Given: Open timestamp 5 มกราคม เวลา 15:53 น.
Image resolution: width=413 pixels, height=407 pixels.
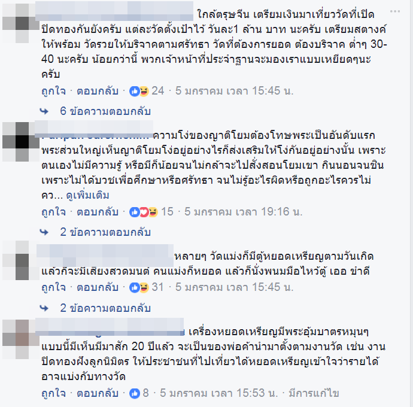Looking at the screenshot, I should pyautogui.click(x=219, y=393).
